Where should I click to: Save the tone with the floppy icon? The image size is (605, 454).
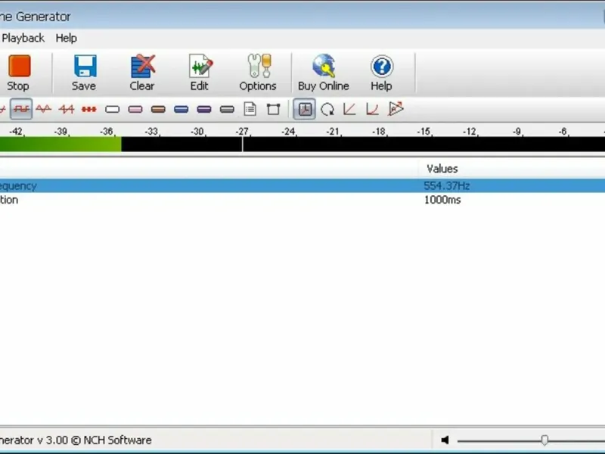[84, 73]
